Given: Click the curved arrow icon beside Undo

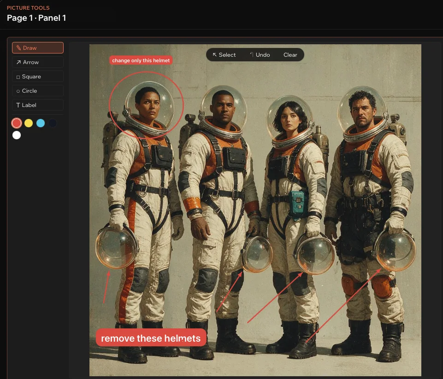Looking at the screenshot, I should coord(251,54).
